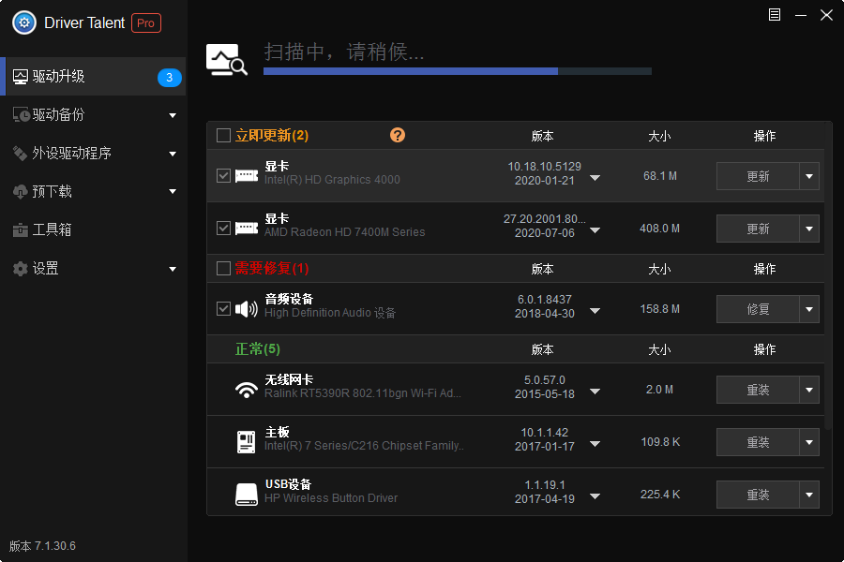Expand the 驱动备份 sidebar arrow

pyautogui.click(x=173, y=115)
